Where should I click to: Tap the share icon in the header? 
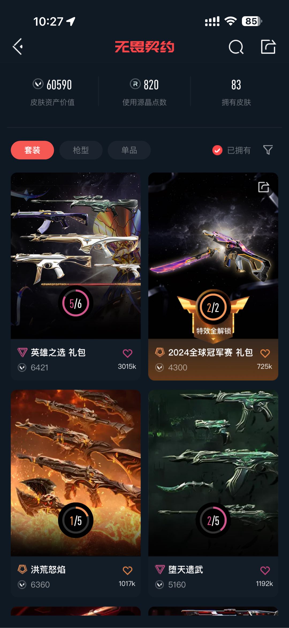[x=268, y=47]
